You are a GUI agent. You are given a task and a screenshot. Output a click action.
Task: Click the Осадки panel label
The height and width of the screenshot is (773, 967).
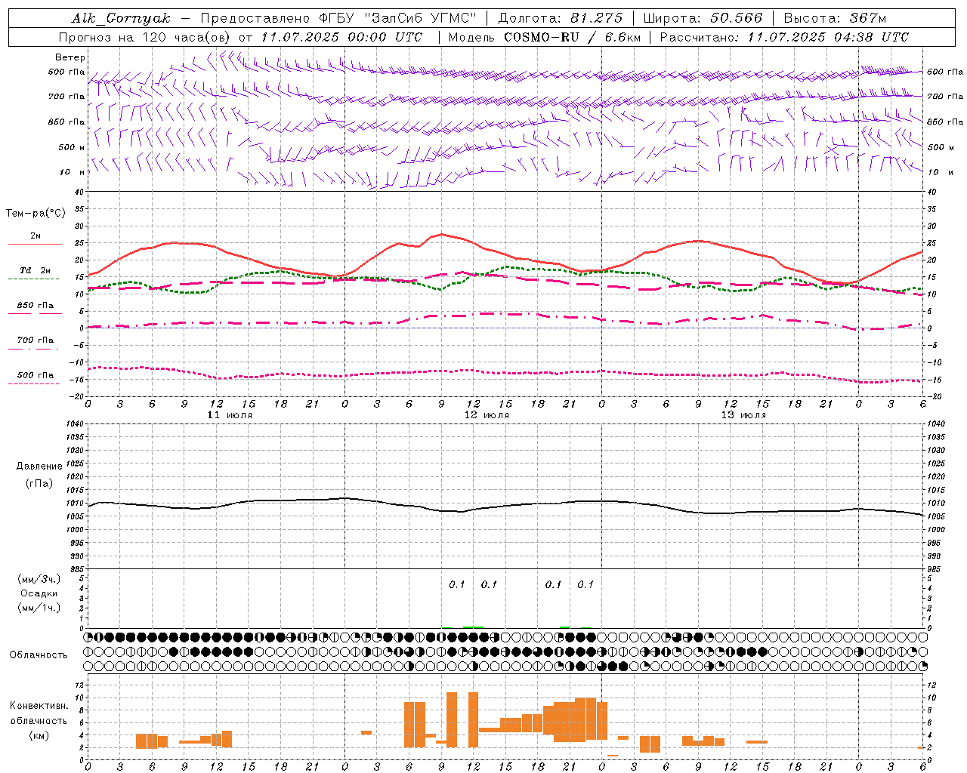pos(39,593)
